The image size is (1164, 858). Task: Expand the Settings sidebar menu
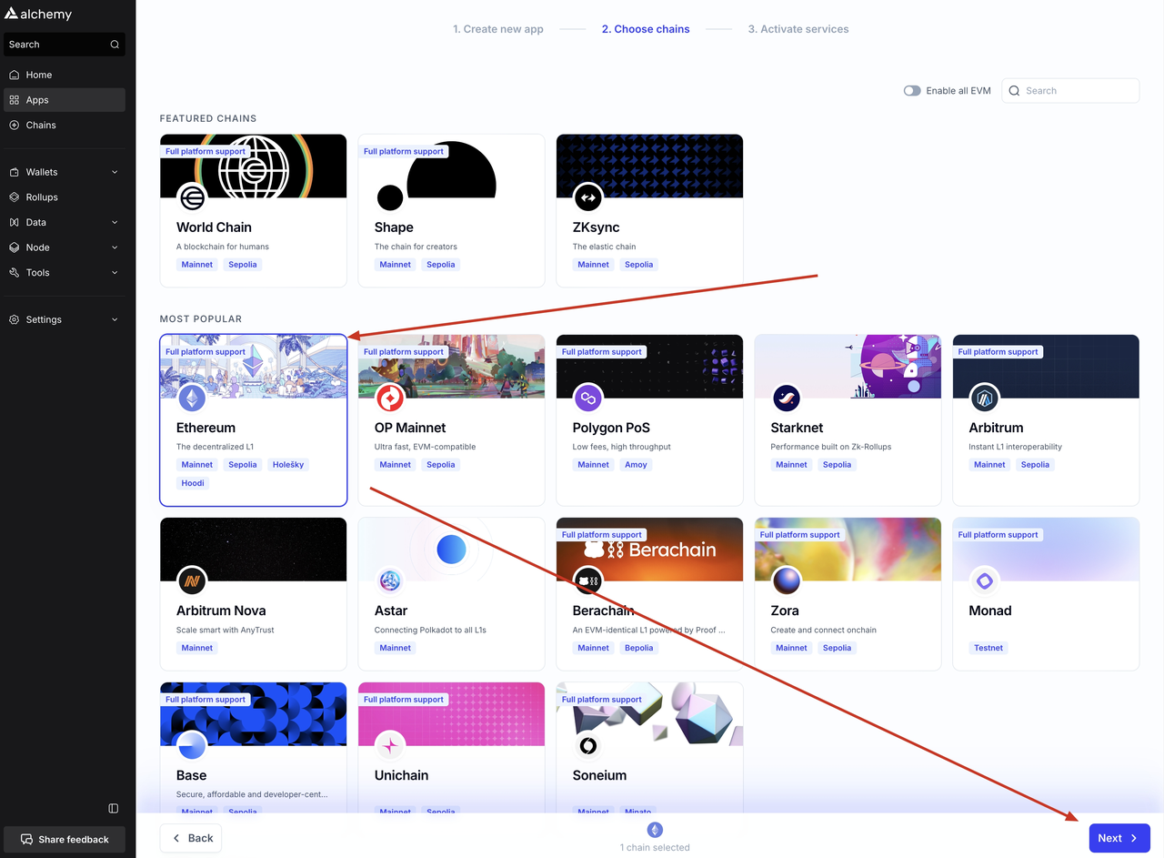[x=64, y=319]
